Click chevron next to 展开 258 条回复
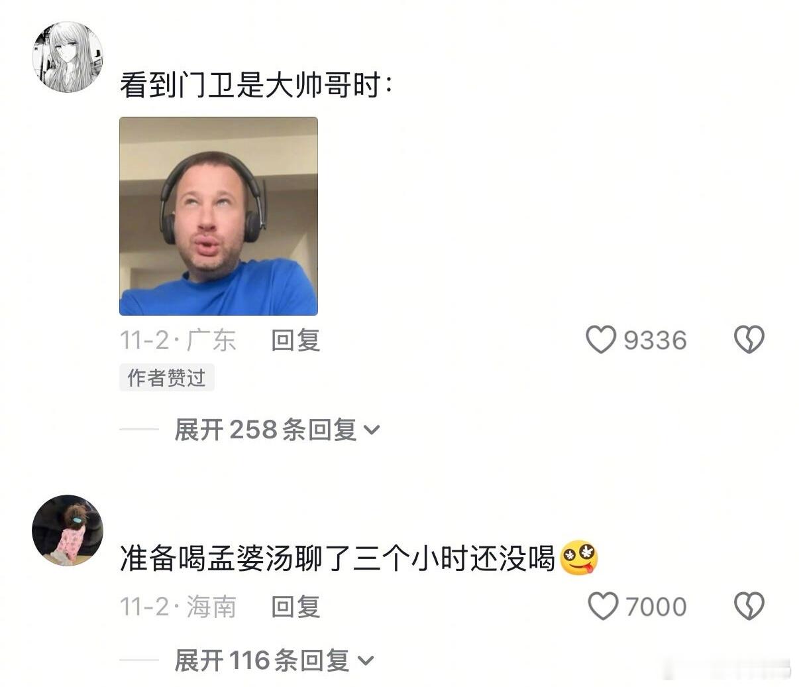Viewport: 799px width, 687px height. point(372,430)
